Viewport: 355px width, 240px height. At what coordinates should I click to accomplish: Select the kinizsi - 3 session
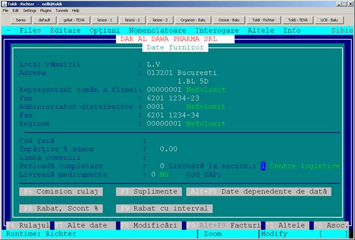pyautogui.click(x=160, y=20)
